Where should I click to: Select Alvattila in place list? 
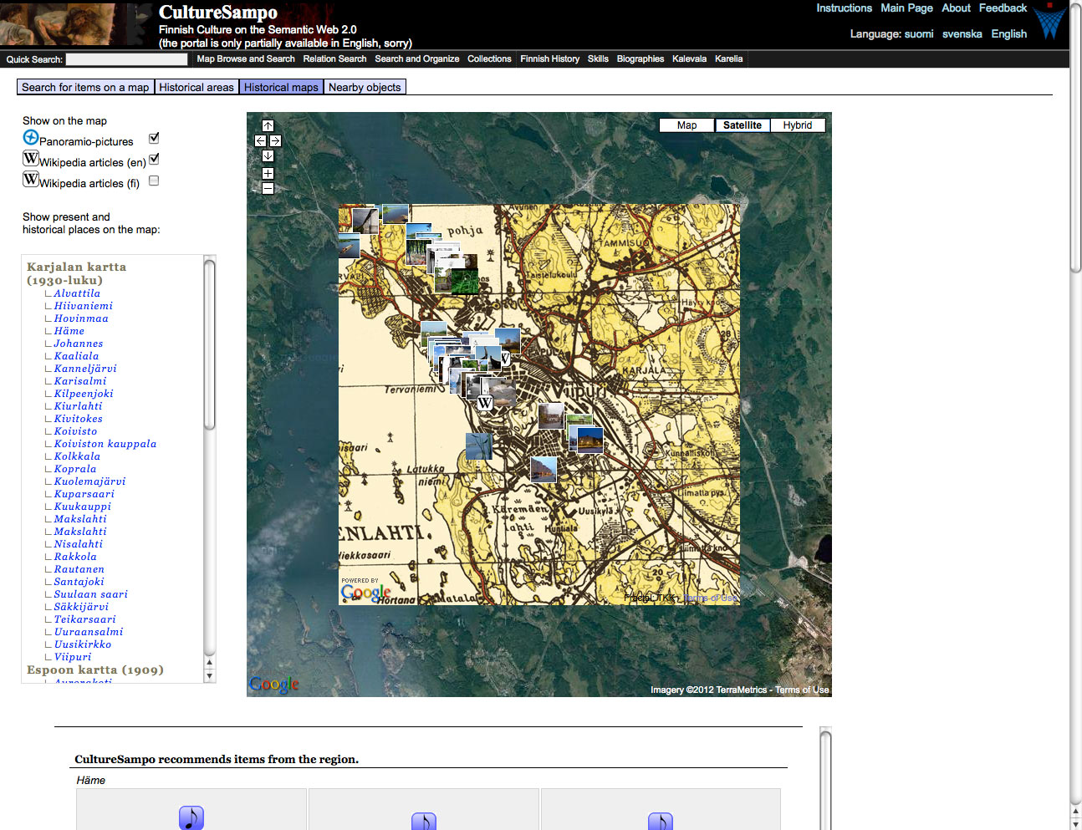[77, 293]
